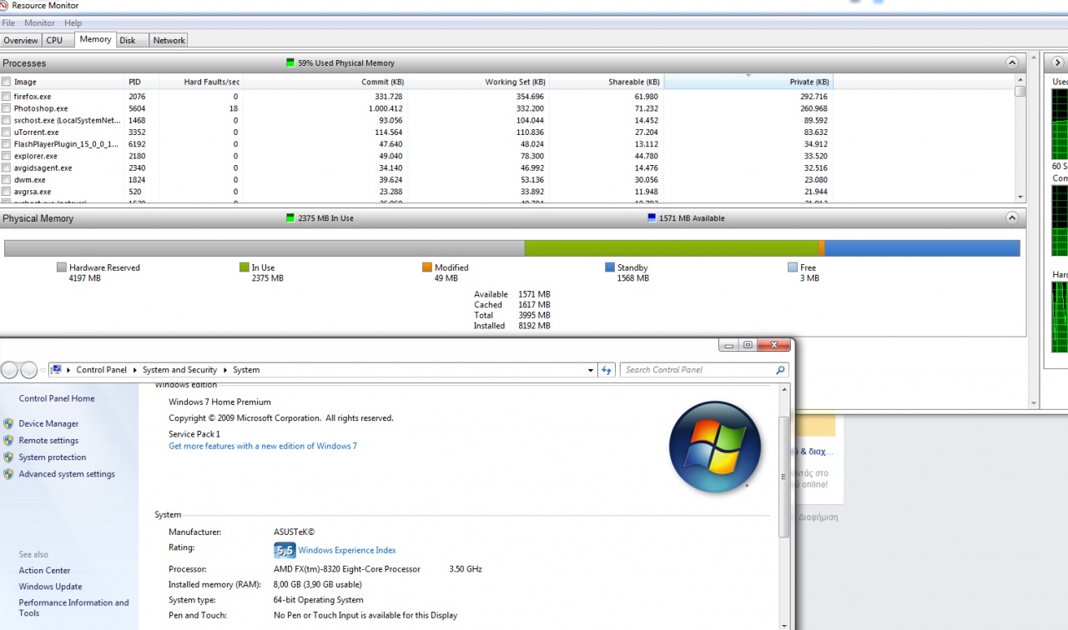Click the In Use green legend swatch
Viewport: 1068px width, 630px height.
[x=244, y=267]
